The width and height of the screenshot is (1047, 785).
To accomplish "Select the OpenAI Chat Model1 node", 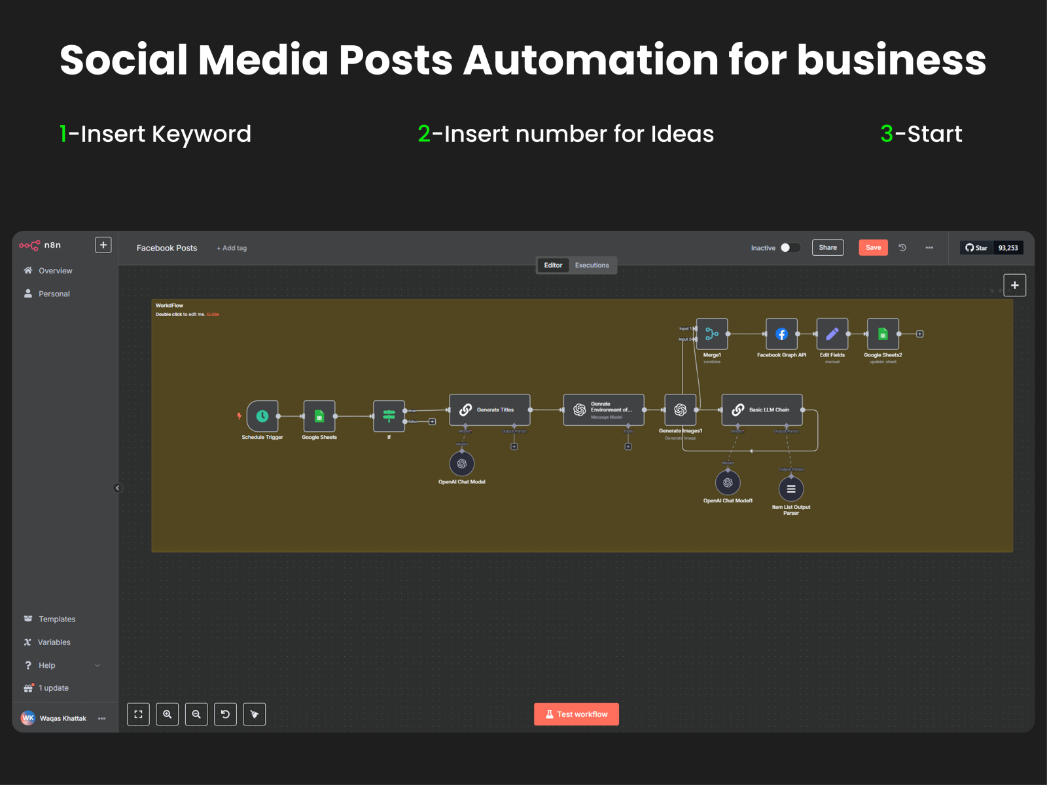I will [x=728, y=483].
